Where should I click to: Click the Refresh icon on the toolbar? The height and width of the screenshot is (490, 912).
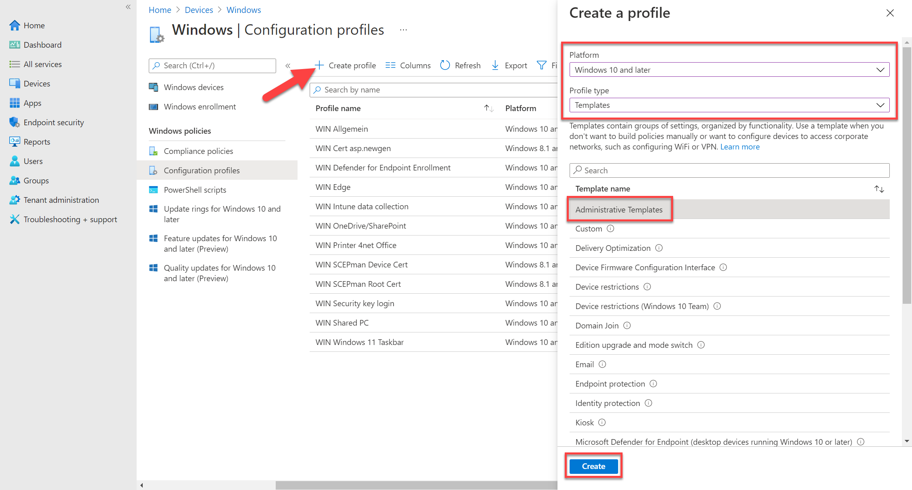coord(445,65)
